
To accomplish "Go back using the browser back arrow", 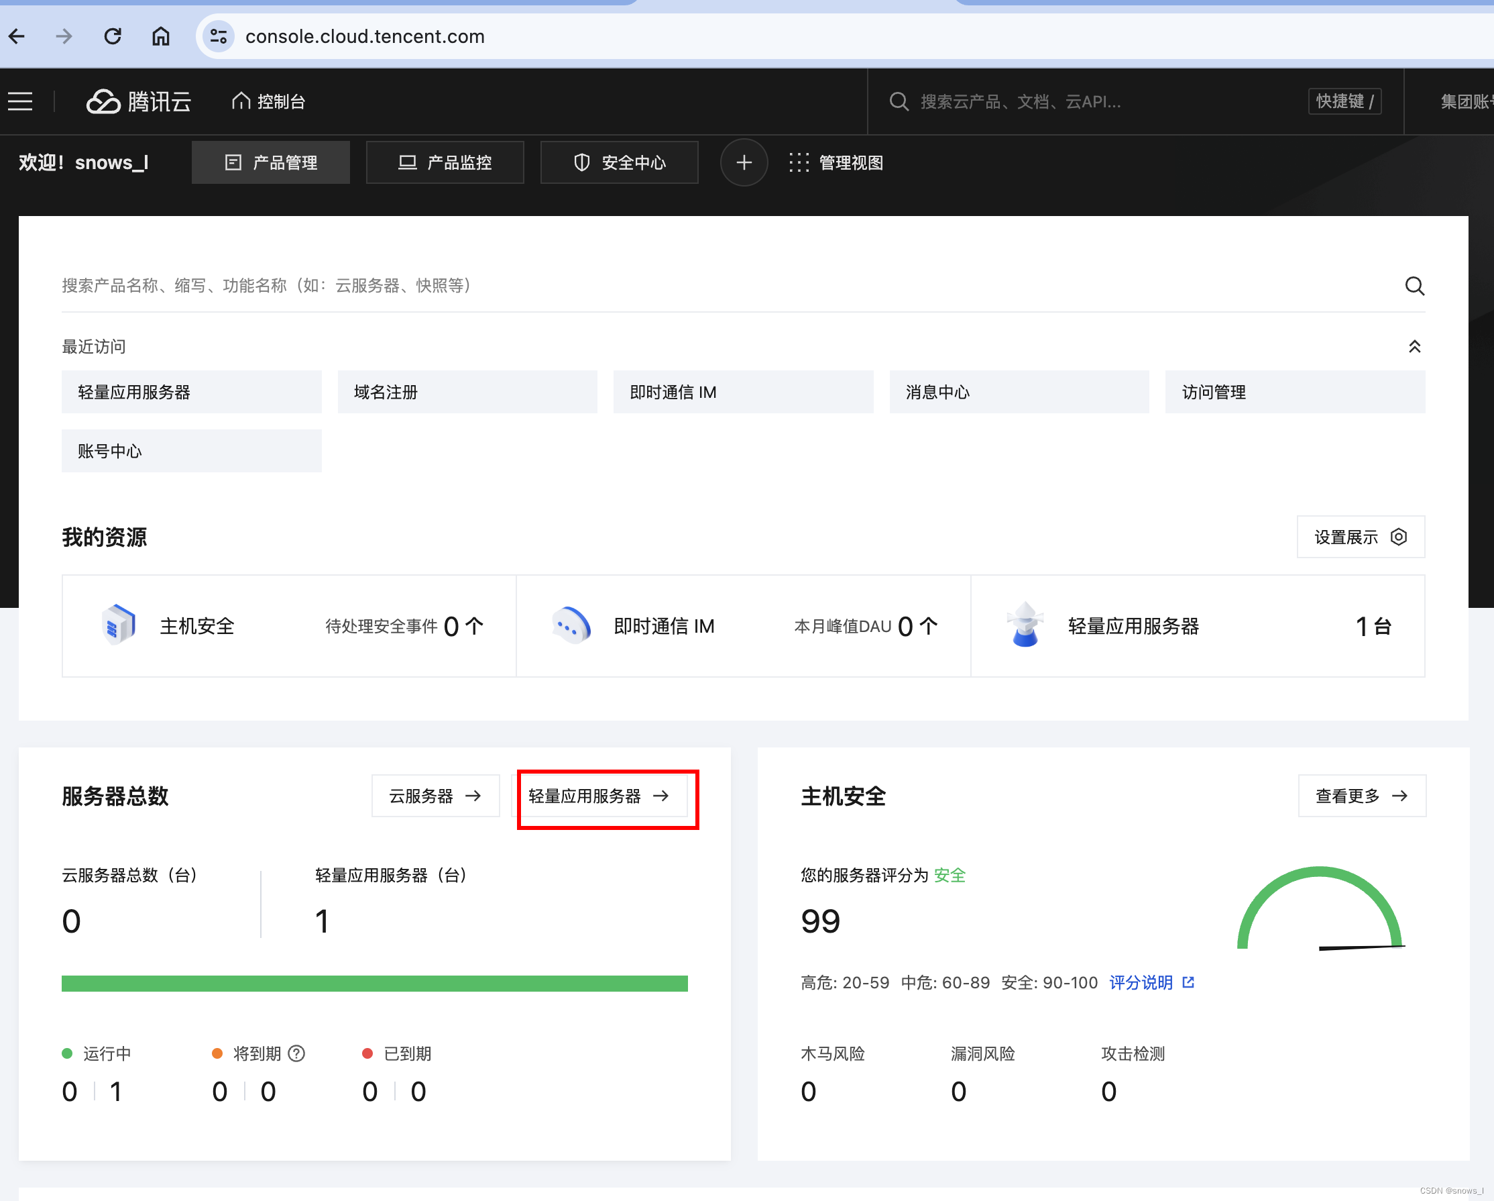I will point(17,36).
